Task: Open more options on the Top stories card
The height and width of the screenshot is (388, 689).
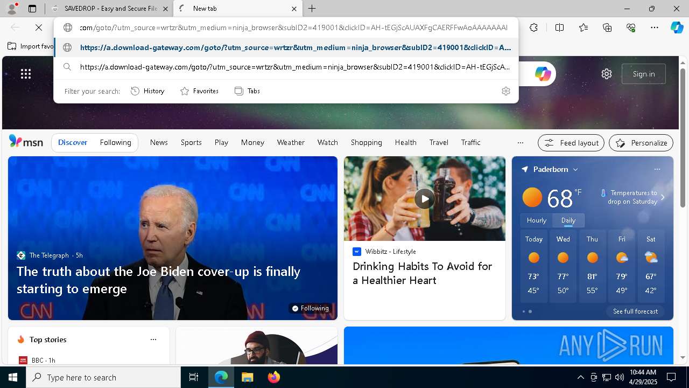Action: pos(153,339)
